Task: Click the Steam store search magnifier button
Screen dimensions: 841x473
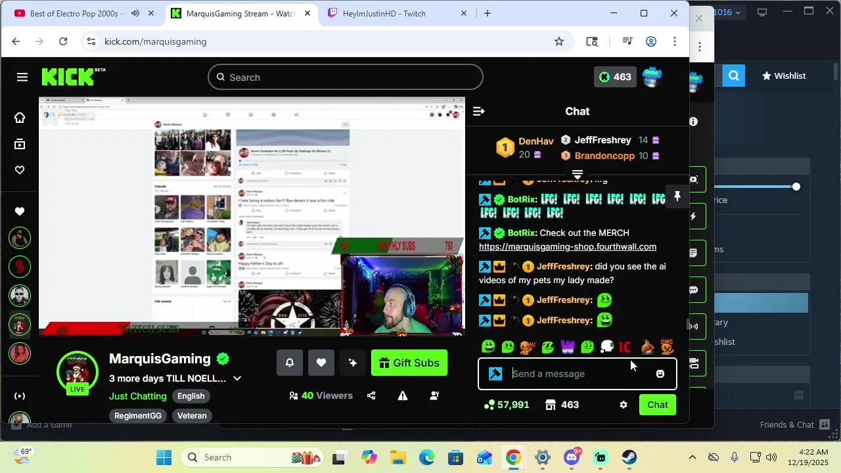Action: pyautogui.click(x=734, y=76)
